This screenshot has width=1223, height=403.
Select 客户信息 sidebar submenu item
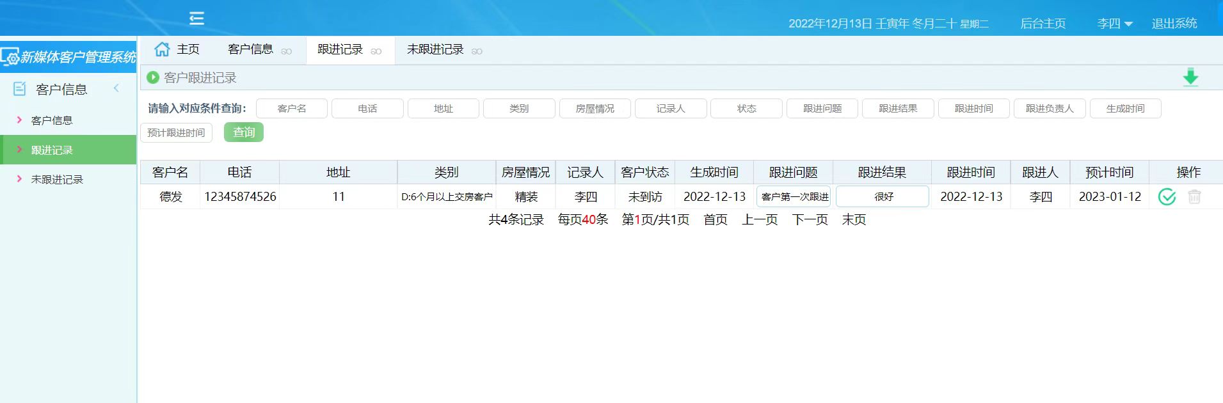[x=52, y=120]
